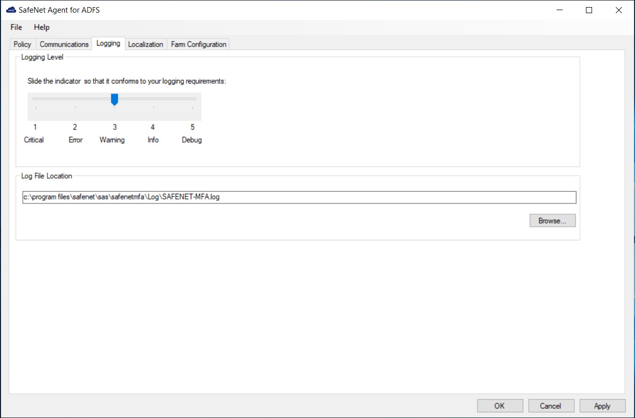Apply the changes with the Apply button
The width and height of the screenshot is (635, 418).
pyautogui.click(x=602, y=406)
